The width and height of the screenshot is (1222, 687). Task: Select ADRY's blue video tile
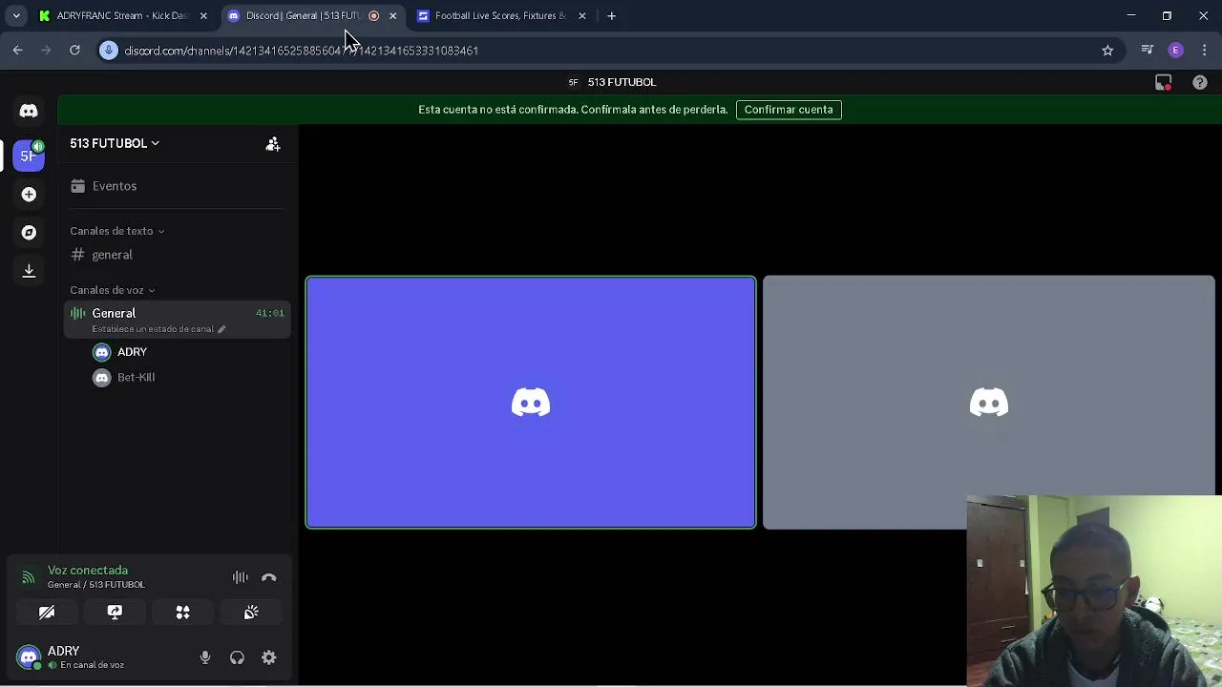coord(531,403)
